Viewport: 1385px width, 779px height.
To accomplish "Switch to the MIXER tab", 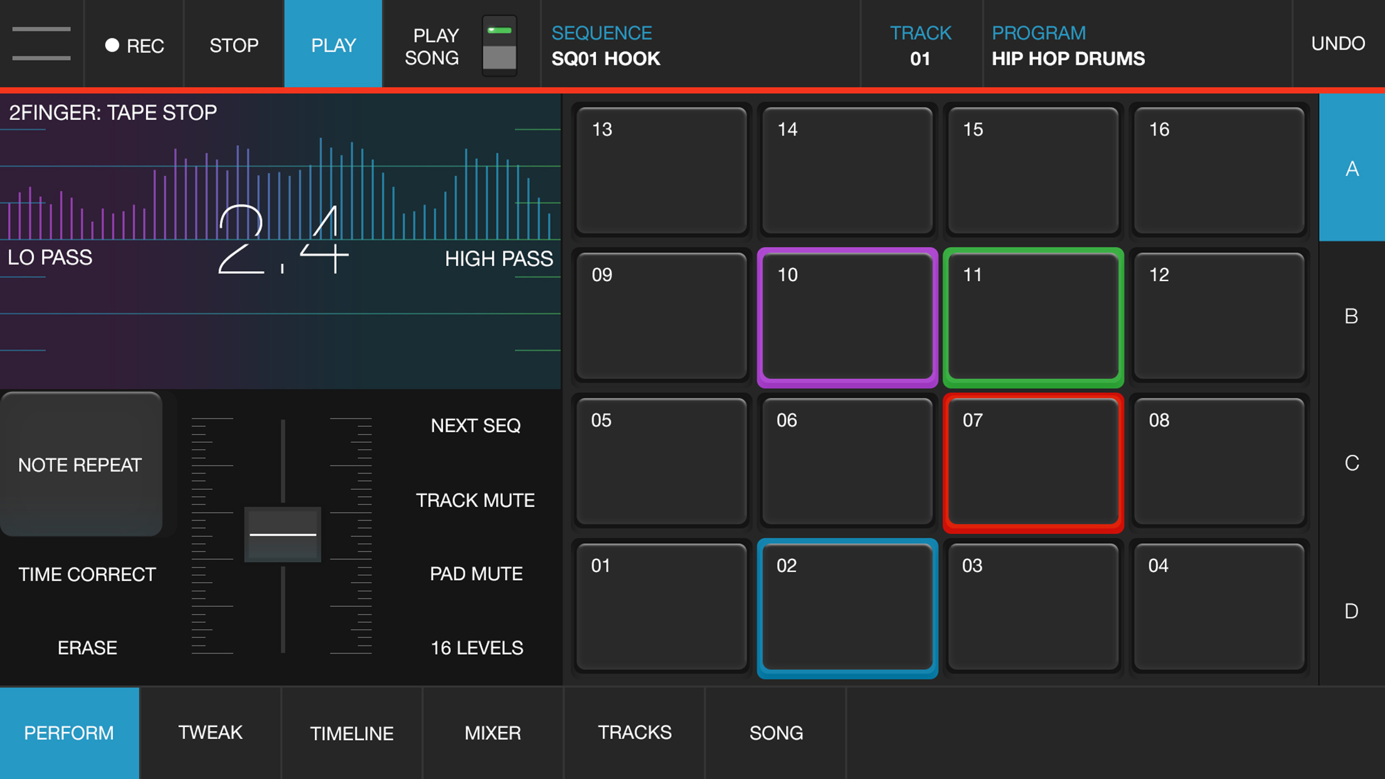I will [x=492, y=733].
